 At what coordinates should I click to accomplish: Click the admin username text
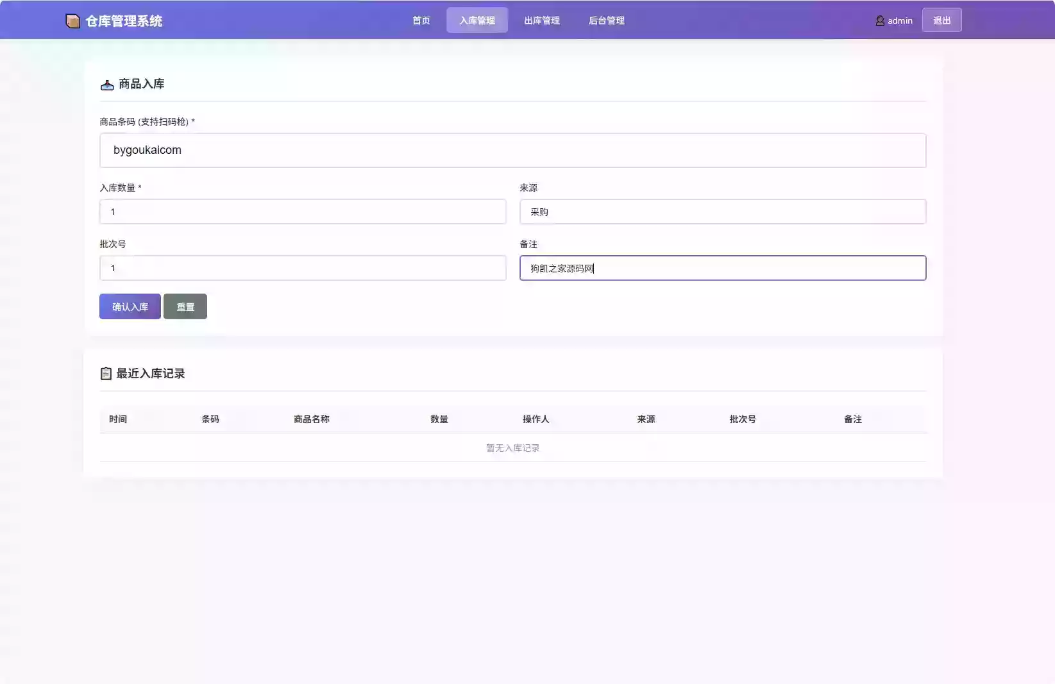pyautogui.click(x=900, y=21)
